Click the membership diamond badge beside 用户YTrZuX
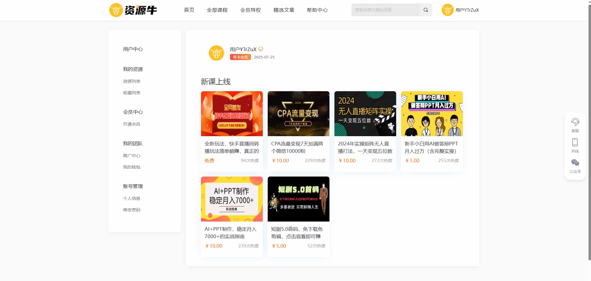Image resolution: width=591 pixels, height=281 pixels. (x=261, y=49)
